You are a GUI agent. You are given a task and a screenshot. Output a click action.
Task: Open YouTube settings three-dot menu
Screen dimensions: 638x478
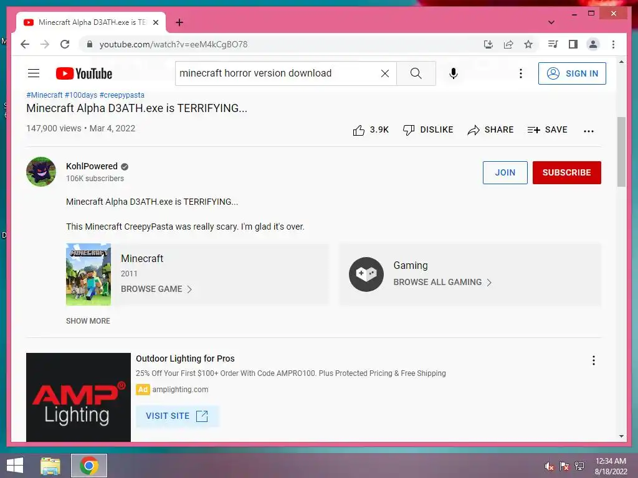(x=520, y=73)
